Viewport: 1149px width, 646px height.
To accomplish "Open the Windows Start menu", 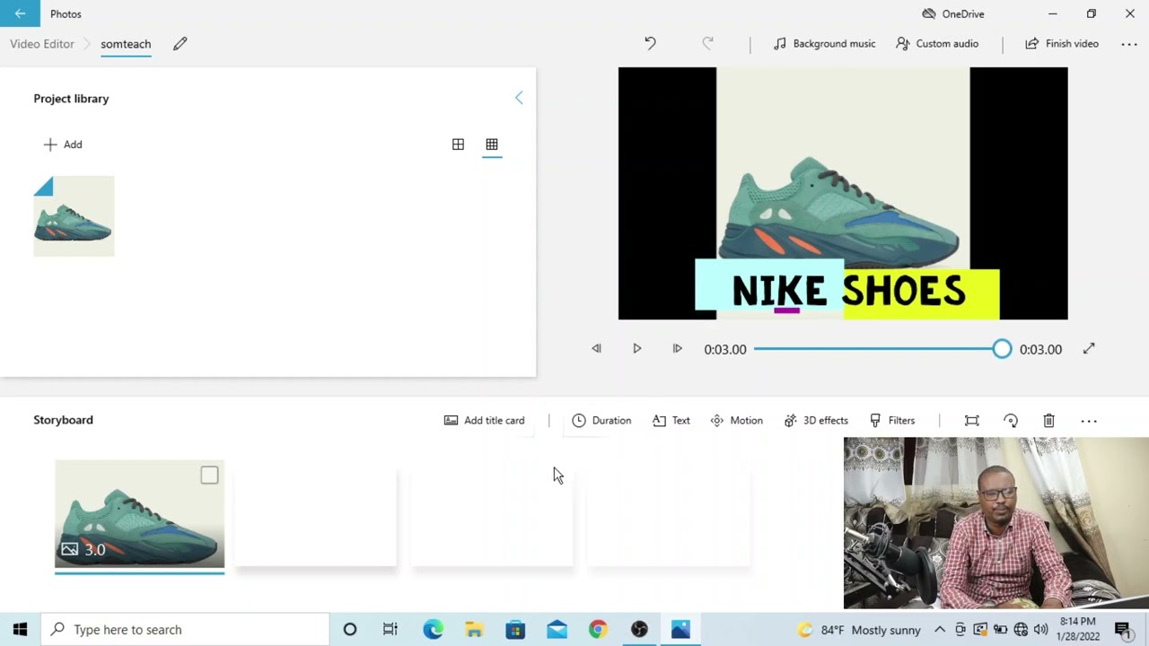I will 20,629.
